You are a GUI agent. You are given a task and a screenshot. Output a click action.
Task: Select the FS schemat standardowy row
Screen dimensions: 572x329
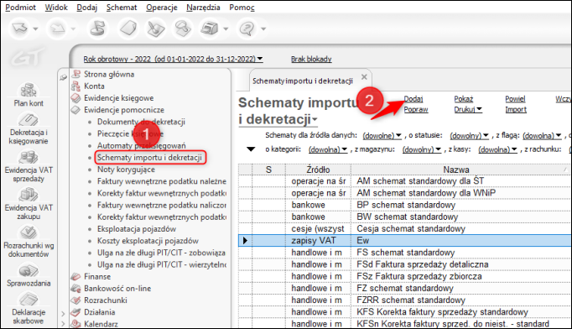point(405,253)
